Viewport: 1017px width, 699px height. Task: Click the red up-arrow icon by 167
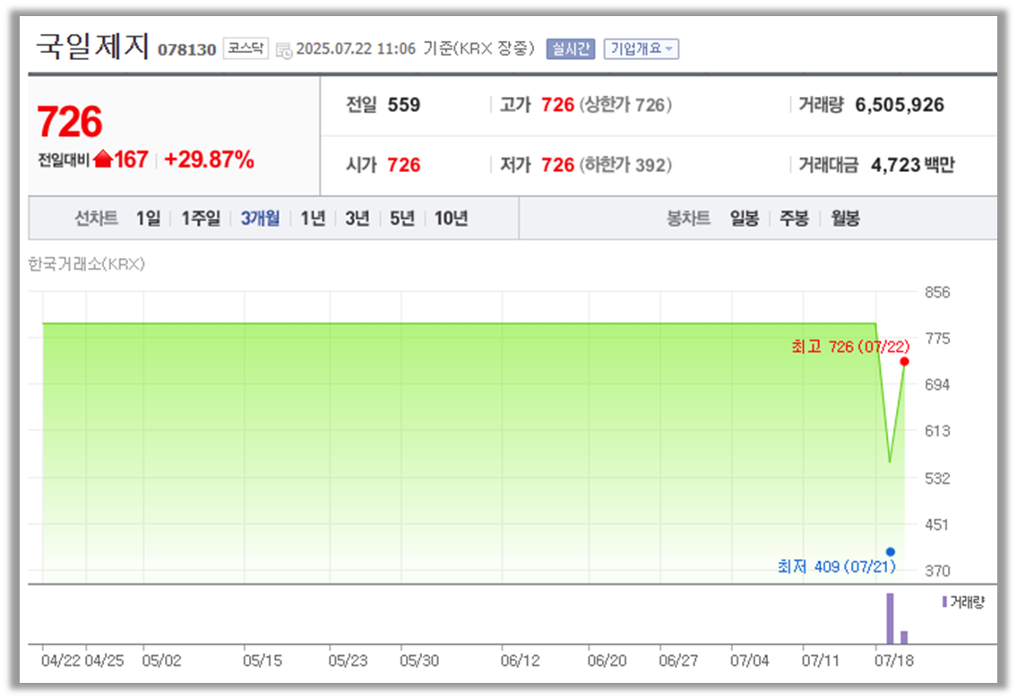click(x=103, y=159)
